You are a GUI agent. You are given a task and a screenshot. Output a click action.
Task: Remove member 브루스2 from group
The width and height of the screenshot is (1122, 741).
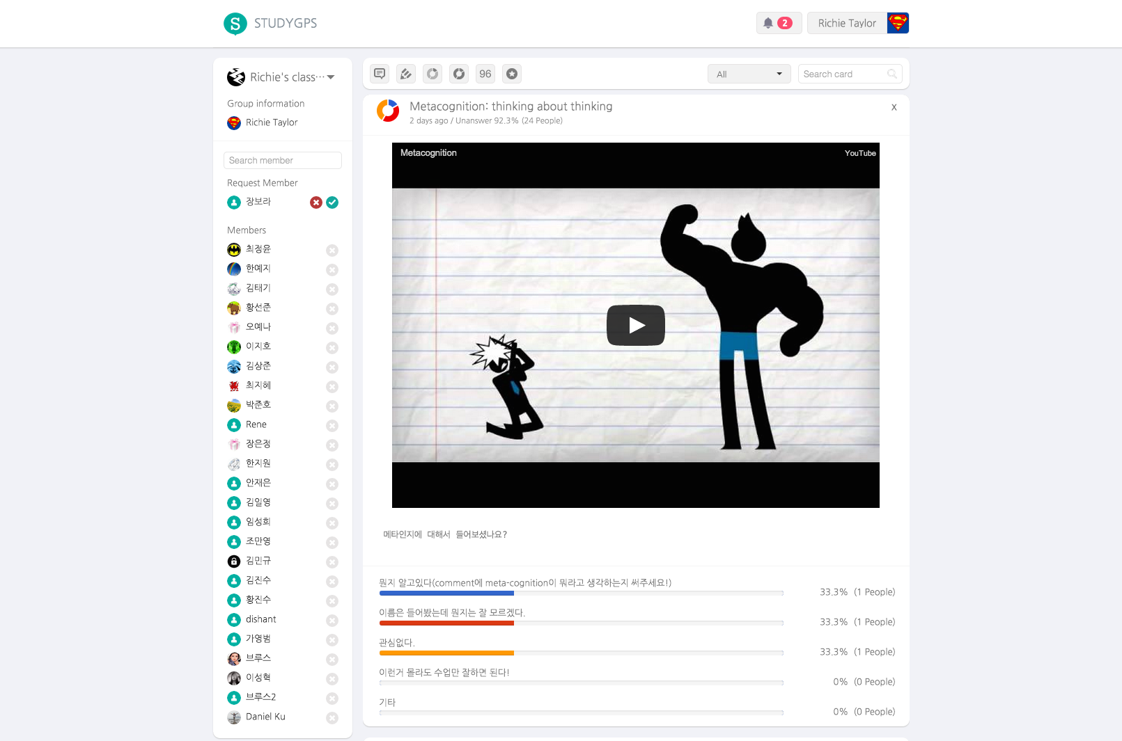tap(332, 699)
